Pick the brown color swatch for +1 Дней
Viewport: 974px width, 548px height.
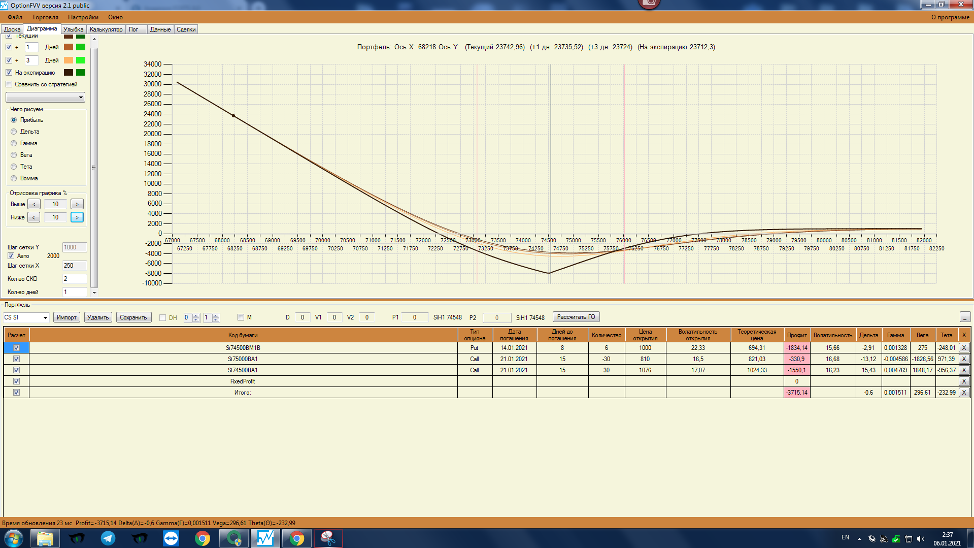pos(69,47)
